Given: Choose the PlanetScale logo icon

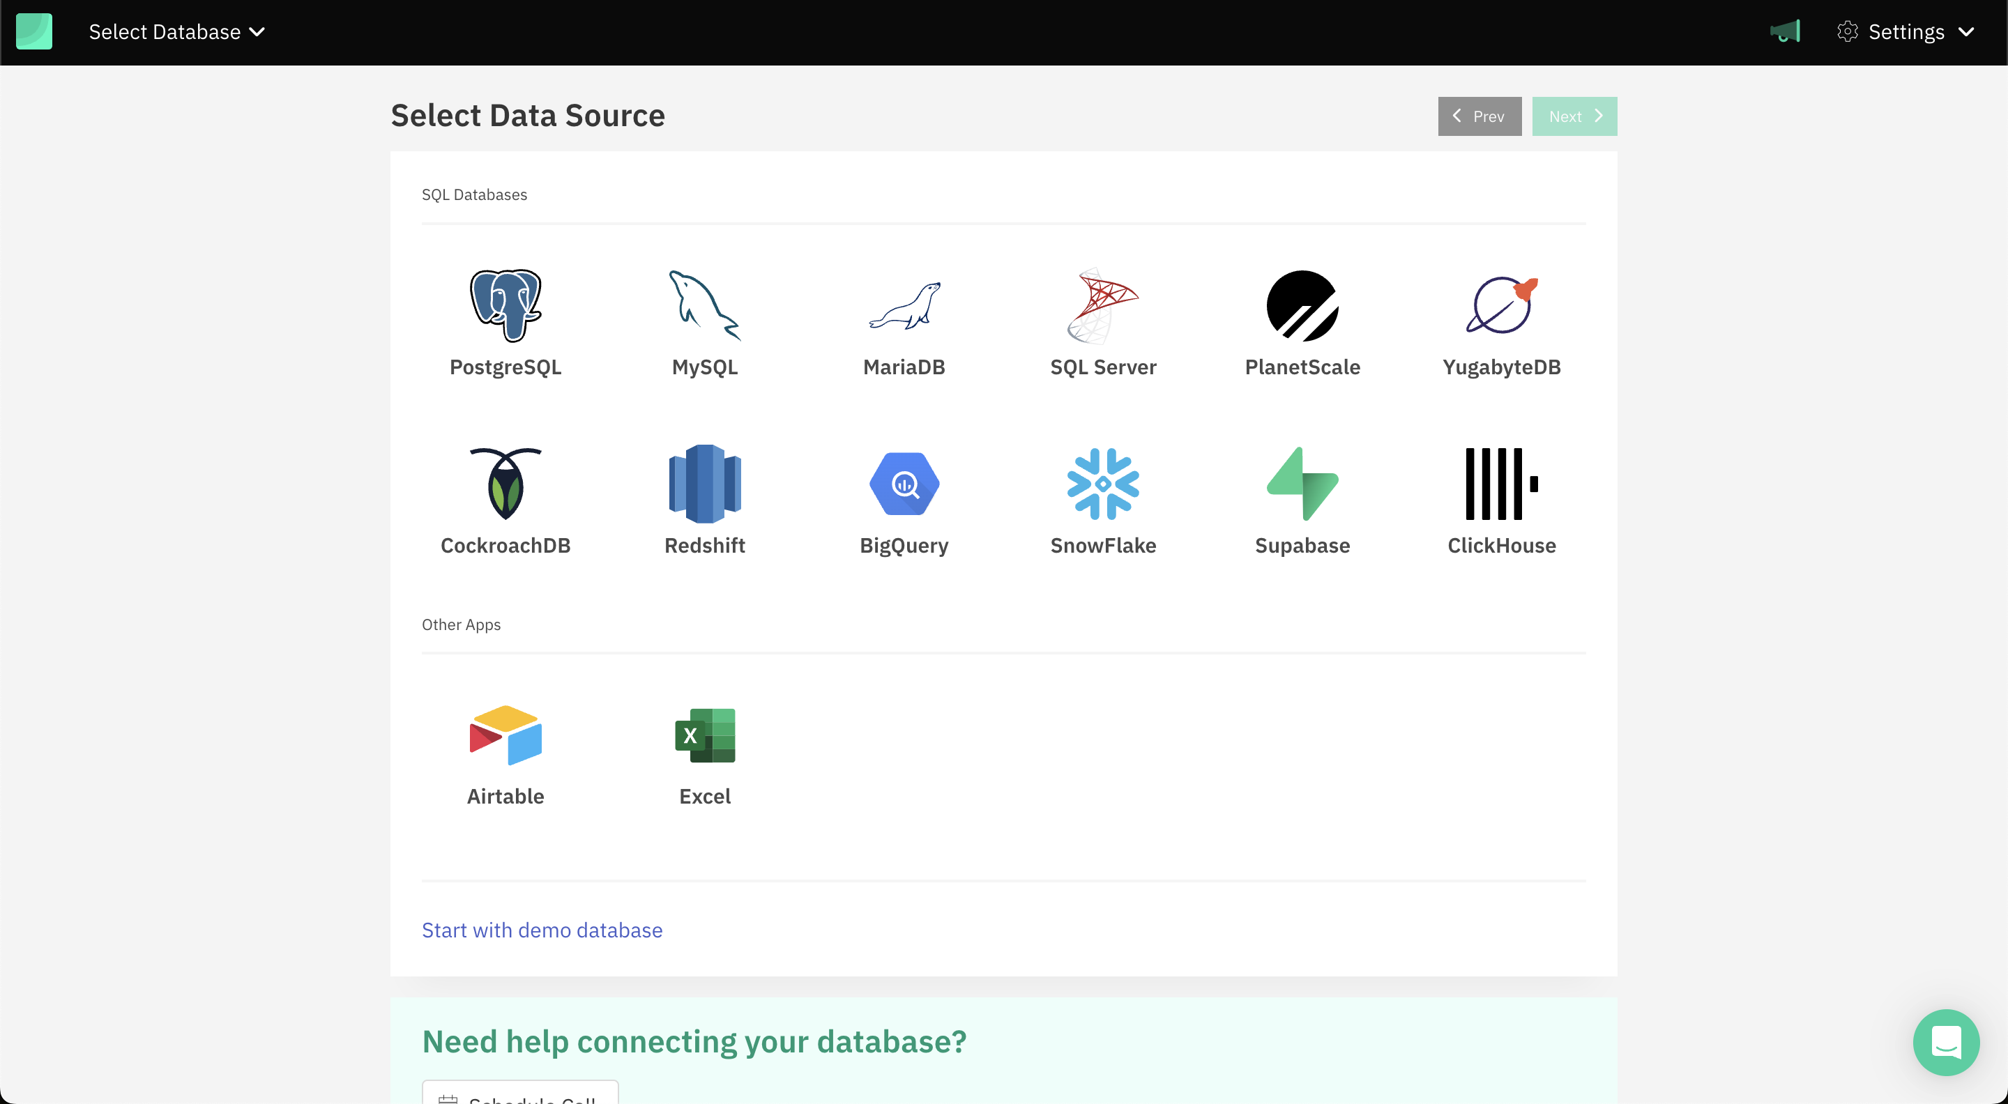Looking at the screenshot, I should (x=1302, y=305).
